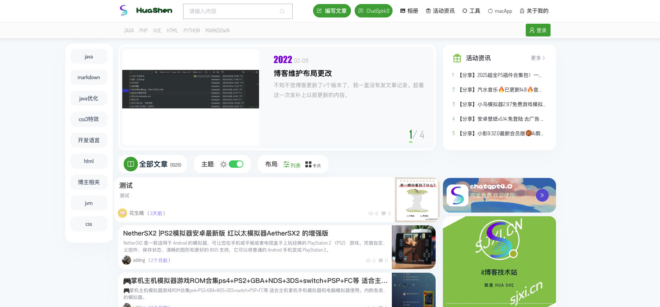Open the 工具 menu in the navbar
This screenshot has width=660, height=307.
[471, 11]
